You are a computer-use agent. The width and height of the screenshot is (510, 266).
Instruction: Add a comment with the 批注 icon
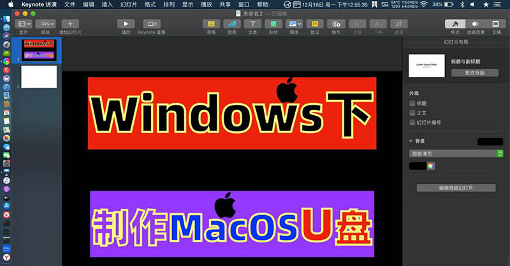[x=315, y=24]
